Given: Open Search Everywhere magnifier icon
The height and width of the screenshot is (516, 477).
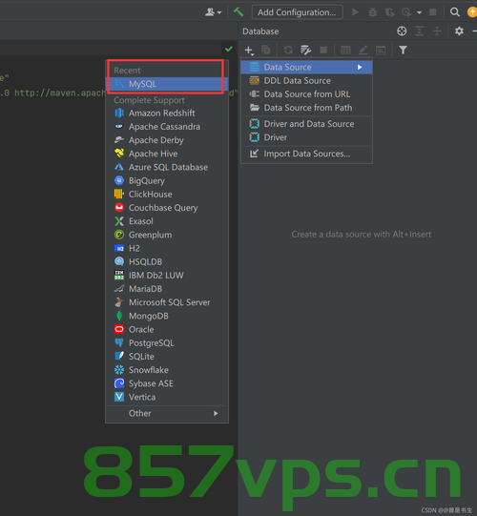Looking at the screenshot, I should tap(455, 12).
